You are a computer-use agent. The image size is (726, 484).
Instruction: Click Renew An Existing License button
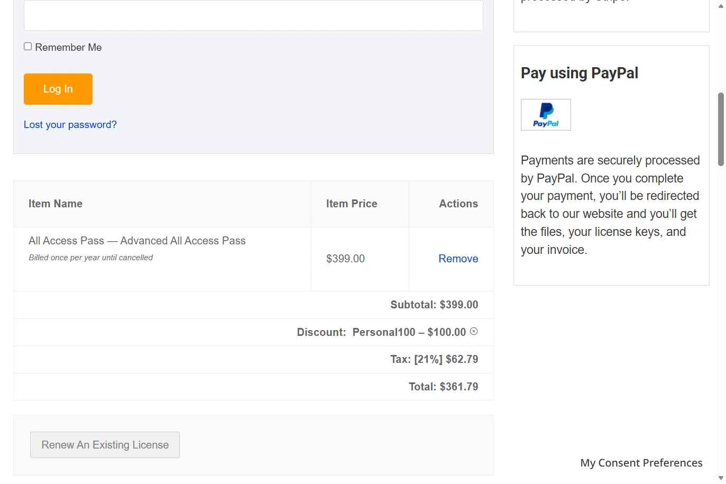click(105, 445)
